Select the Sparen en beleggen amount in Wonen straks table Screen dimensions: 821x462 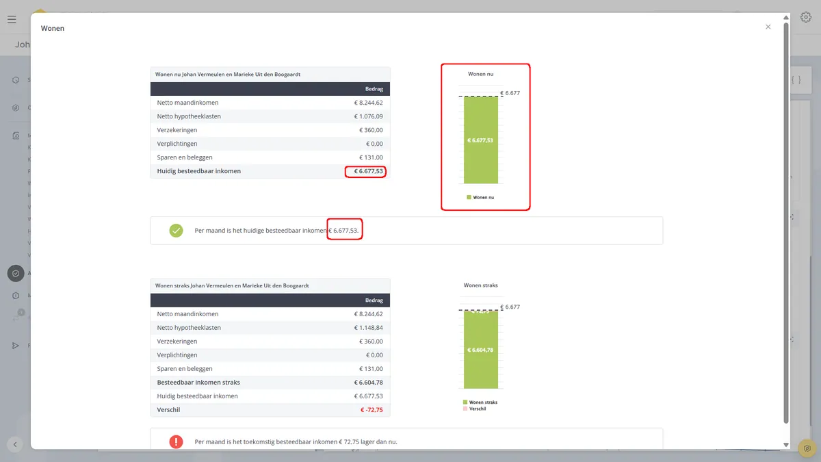(371, 369)
